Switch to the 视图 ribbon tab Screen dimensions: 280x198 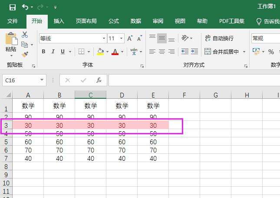[x=180, y=21]
